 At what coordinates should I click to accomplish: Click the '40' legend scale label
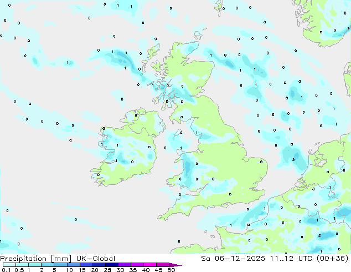coord(146,270)
